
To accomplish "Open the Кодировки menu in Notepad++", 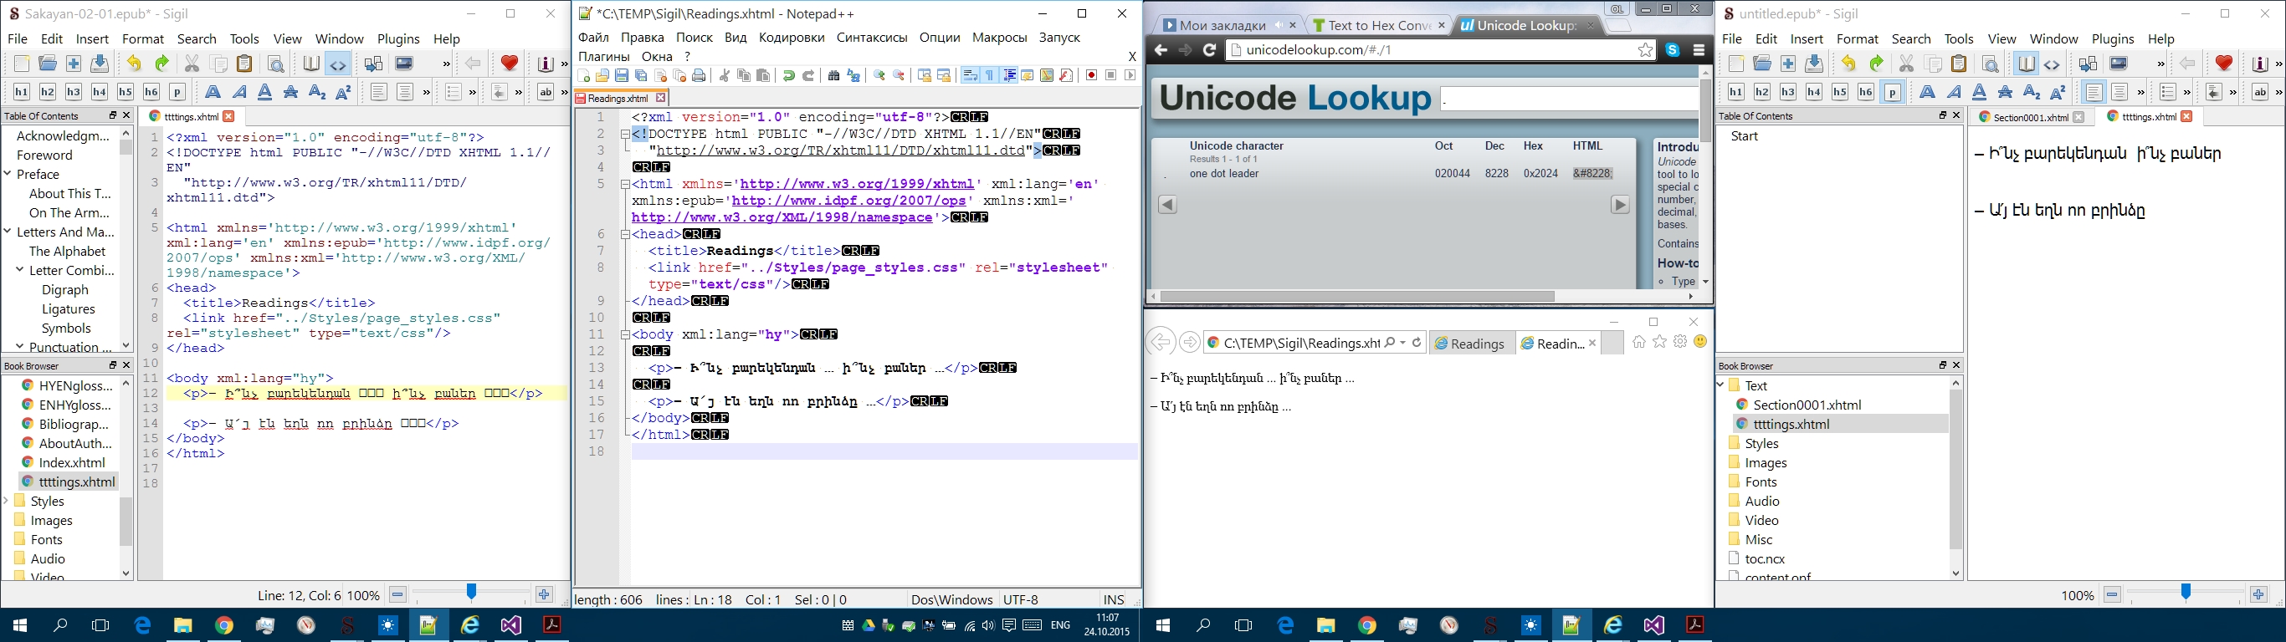I will tap(792, 38).
